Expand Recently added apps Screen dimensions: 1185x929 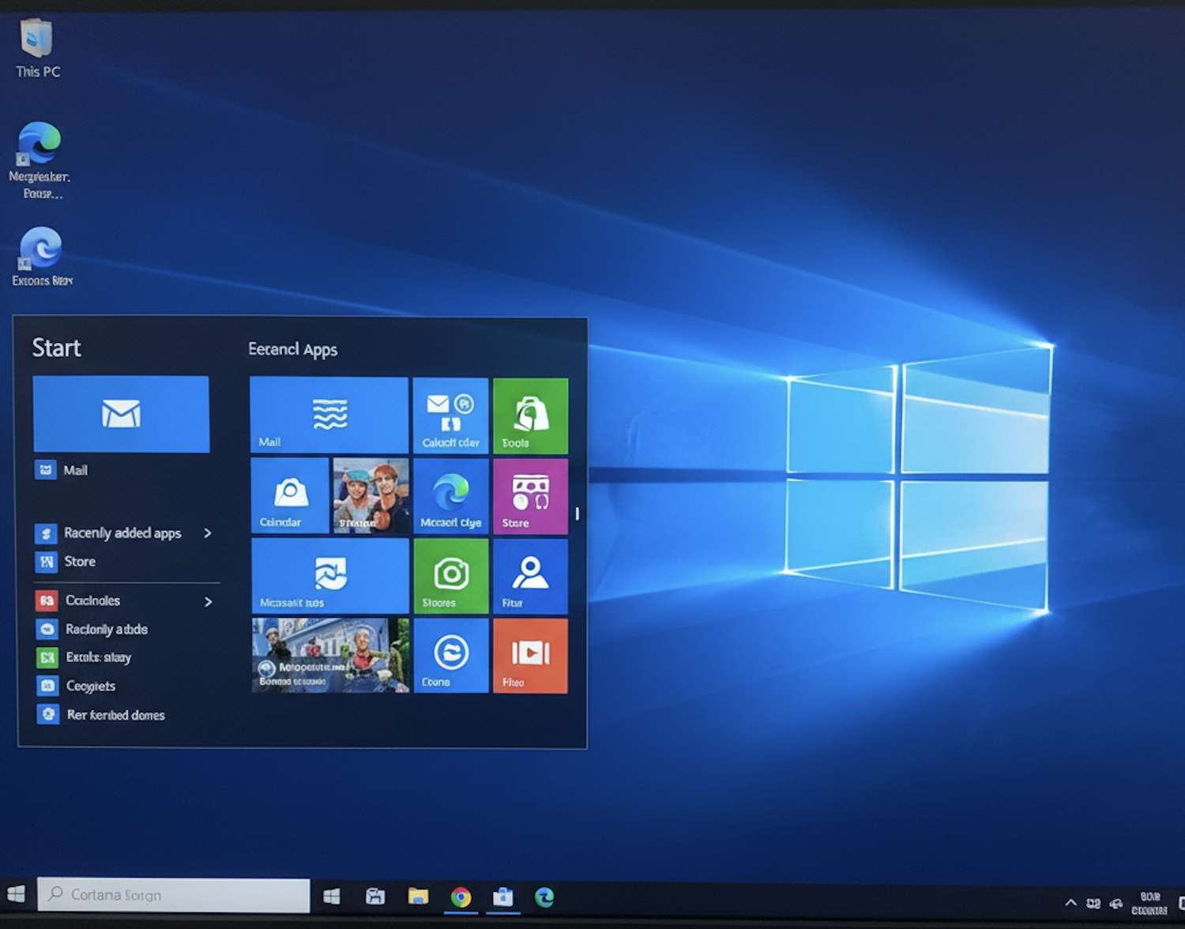tap(208, 533)
